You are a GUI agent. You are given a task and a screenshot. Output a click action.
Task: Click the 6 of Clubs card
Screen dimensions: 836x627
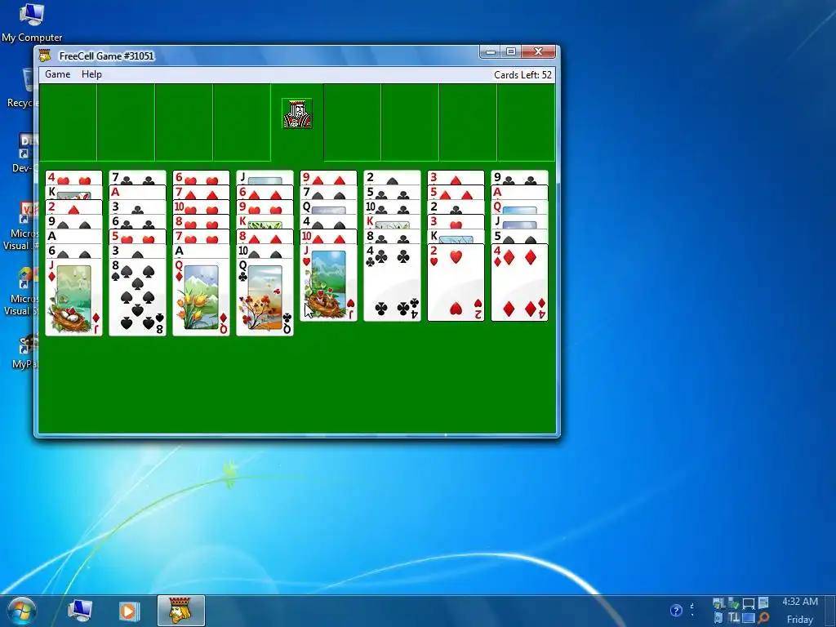[137, 222]
